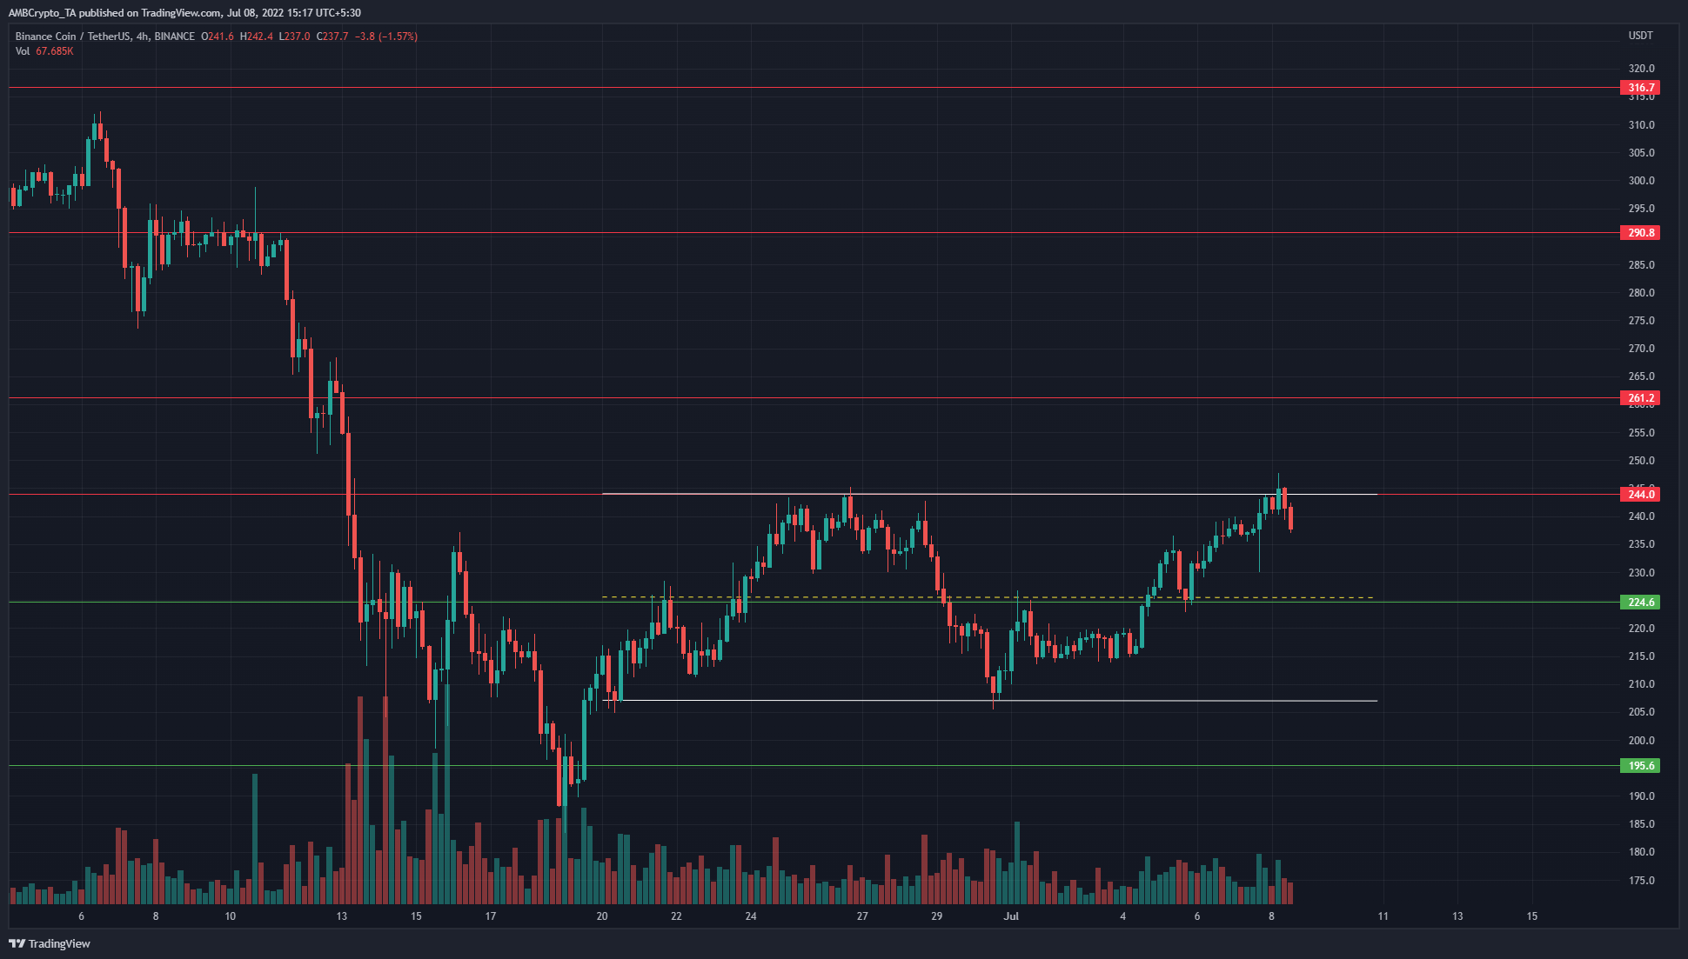Click the red 316.7 price label
1688x959 pixels.
tap(1640, 88)
